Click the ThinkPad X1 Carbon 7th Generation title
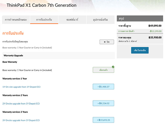Viewport: 165px width, 126px height. click(x=42, y=5)
